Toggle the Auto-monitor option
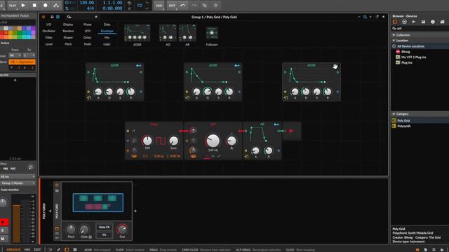This screenshot has width=449, height=252. pos(10,190)
